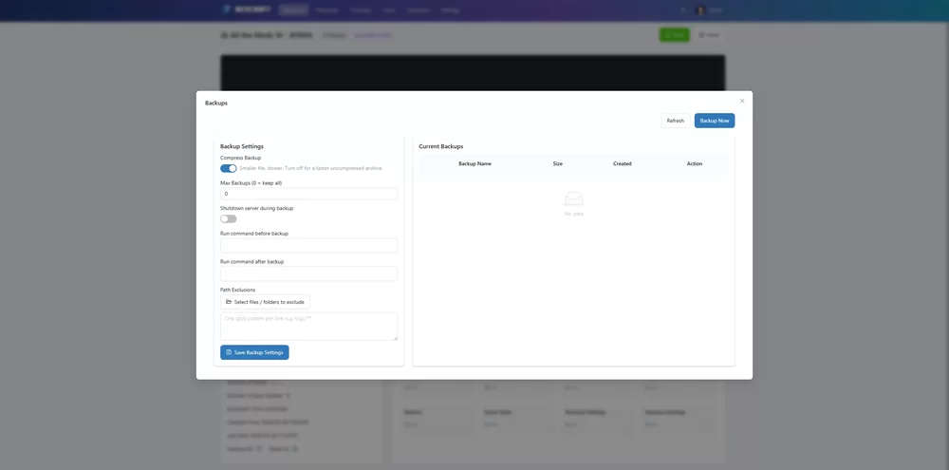Click the Path Exclusions label
Screen dimensions: 949x470
click(238, 290)
